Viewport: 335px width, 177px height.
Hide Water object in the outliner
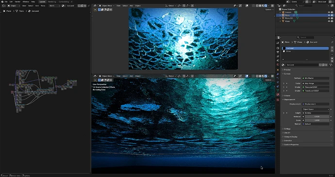click(329, 21)
